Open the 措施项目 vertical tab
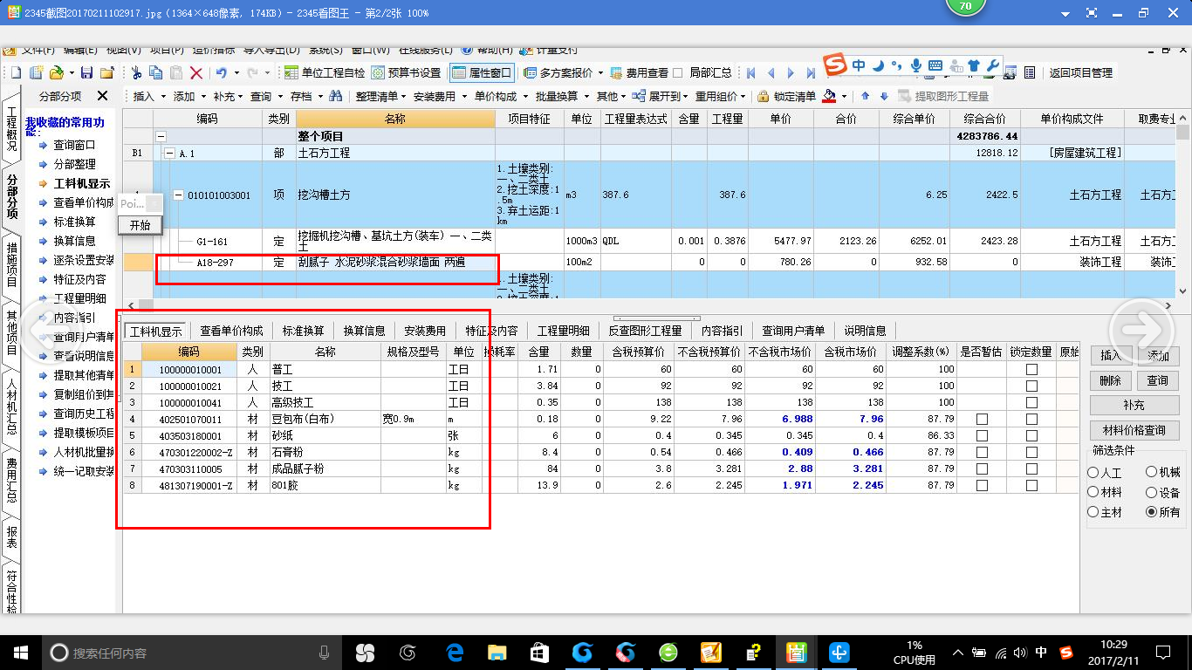Image resolution: width=1192 pixels, height=670 pixels. click(11, 263)
